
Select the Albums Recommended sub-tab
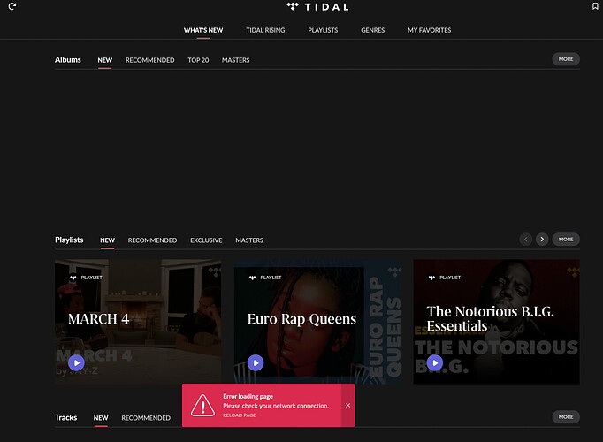(x=149, y=60)
